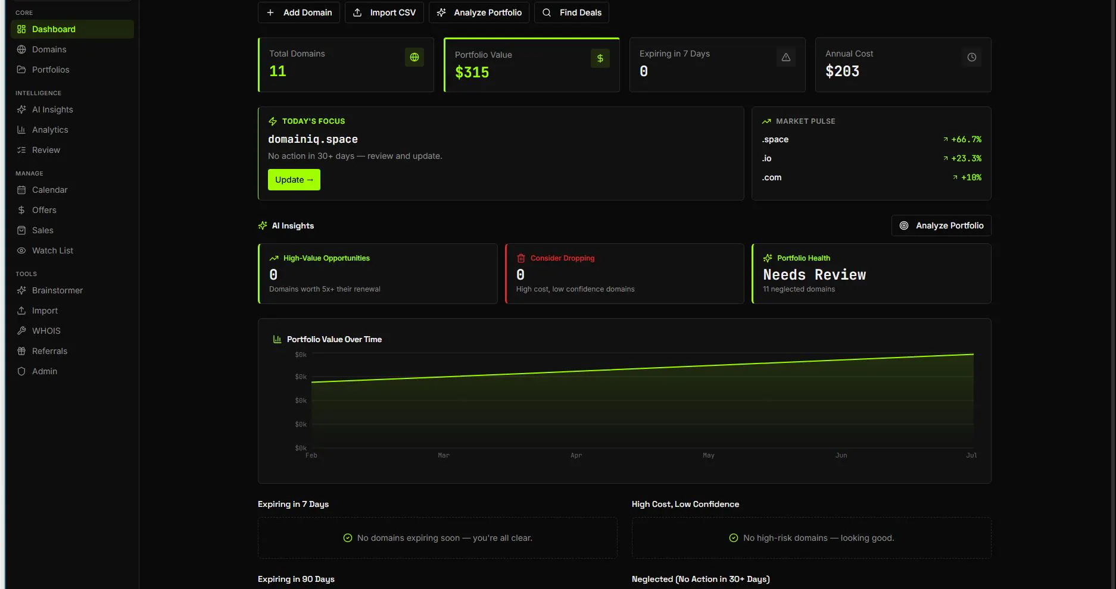Click the plus icon in Add Domain button
This screenshot has height=589, width=1116.
click(270, 12)
